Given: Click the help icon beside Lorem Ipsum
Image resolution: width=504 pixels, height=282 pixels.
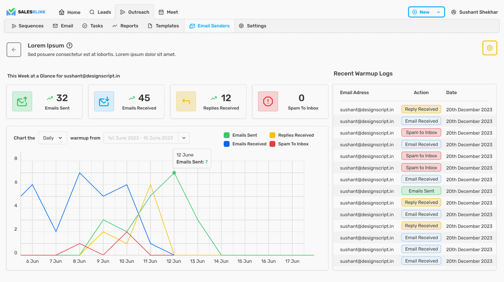Looking at the screenshot, I should pyautogui.click(x=69, y=45).
